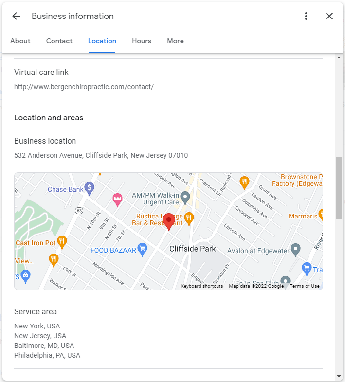This screenshot has width=345, height=382.
Task: Click the Route 63 road shield
Action: point(79,211)
